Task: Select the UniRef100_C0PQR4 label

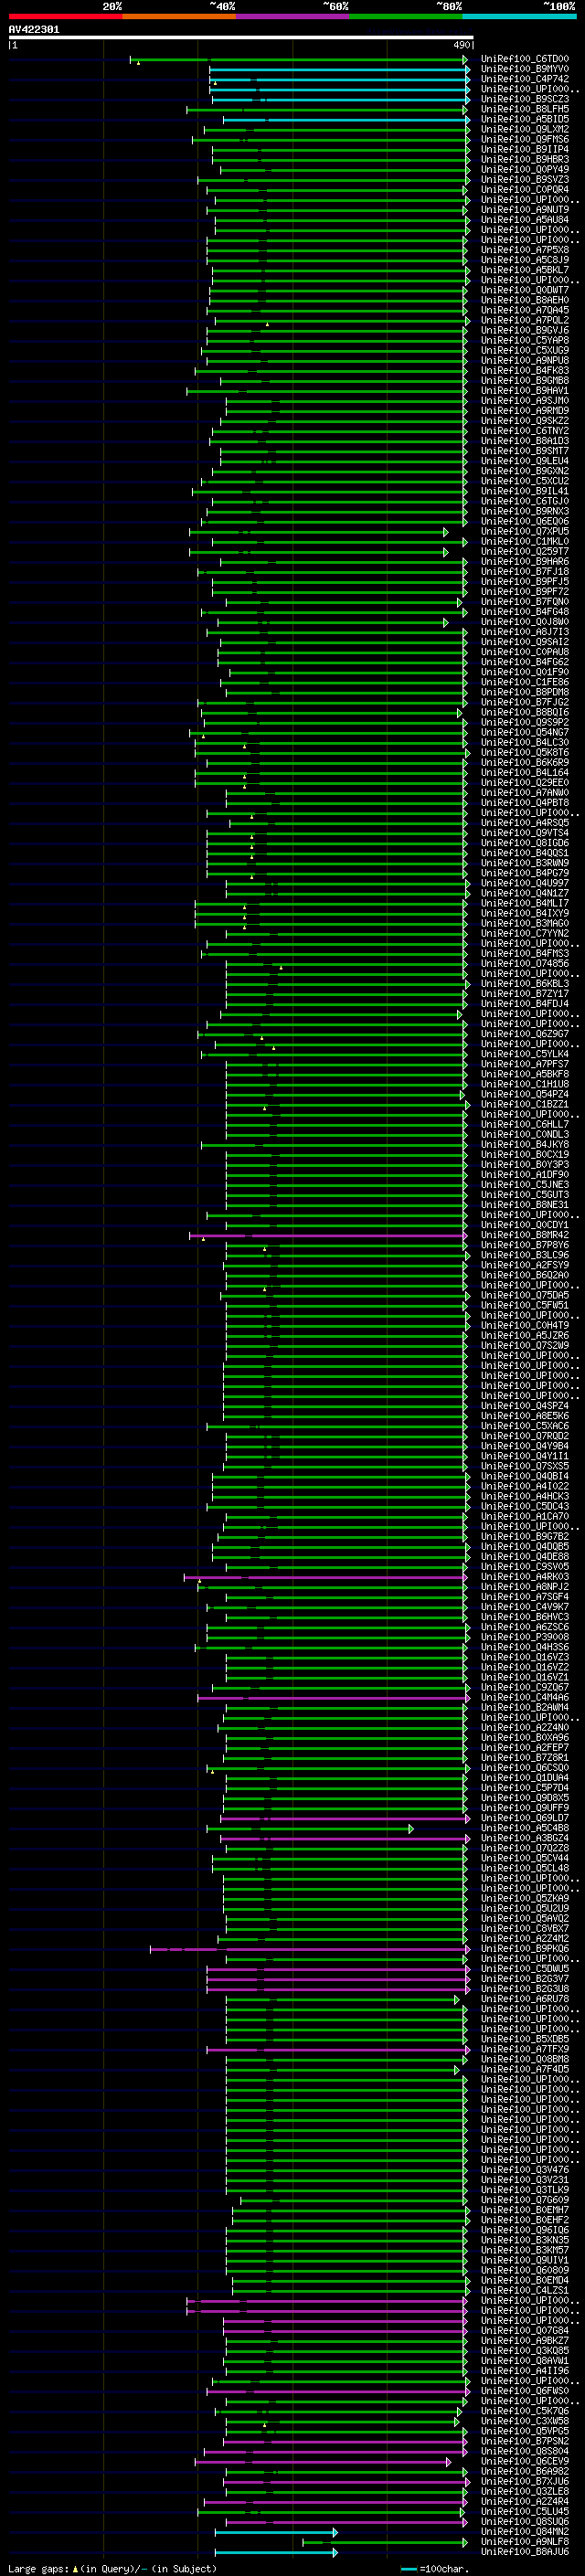Action: pyautogui.click(x=524, y=189)
